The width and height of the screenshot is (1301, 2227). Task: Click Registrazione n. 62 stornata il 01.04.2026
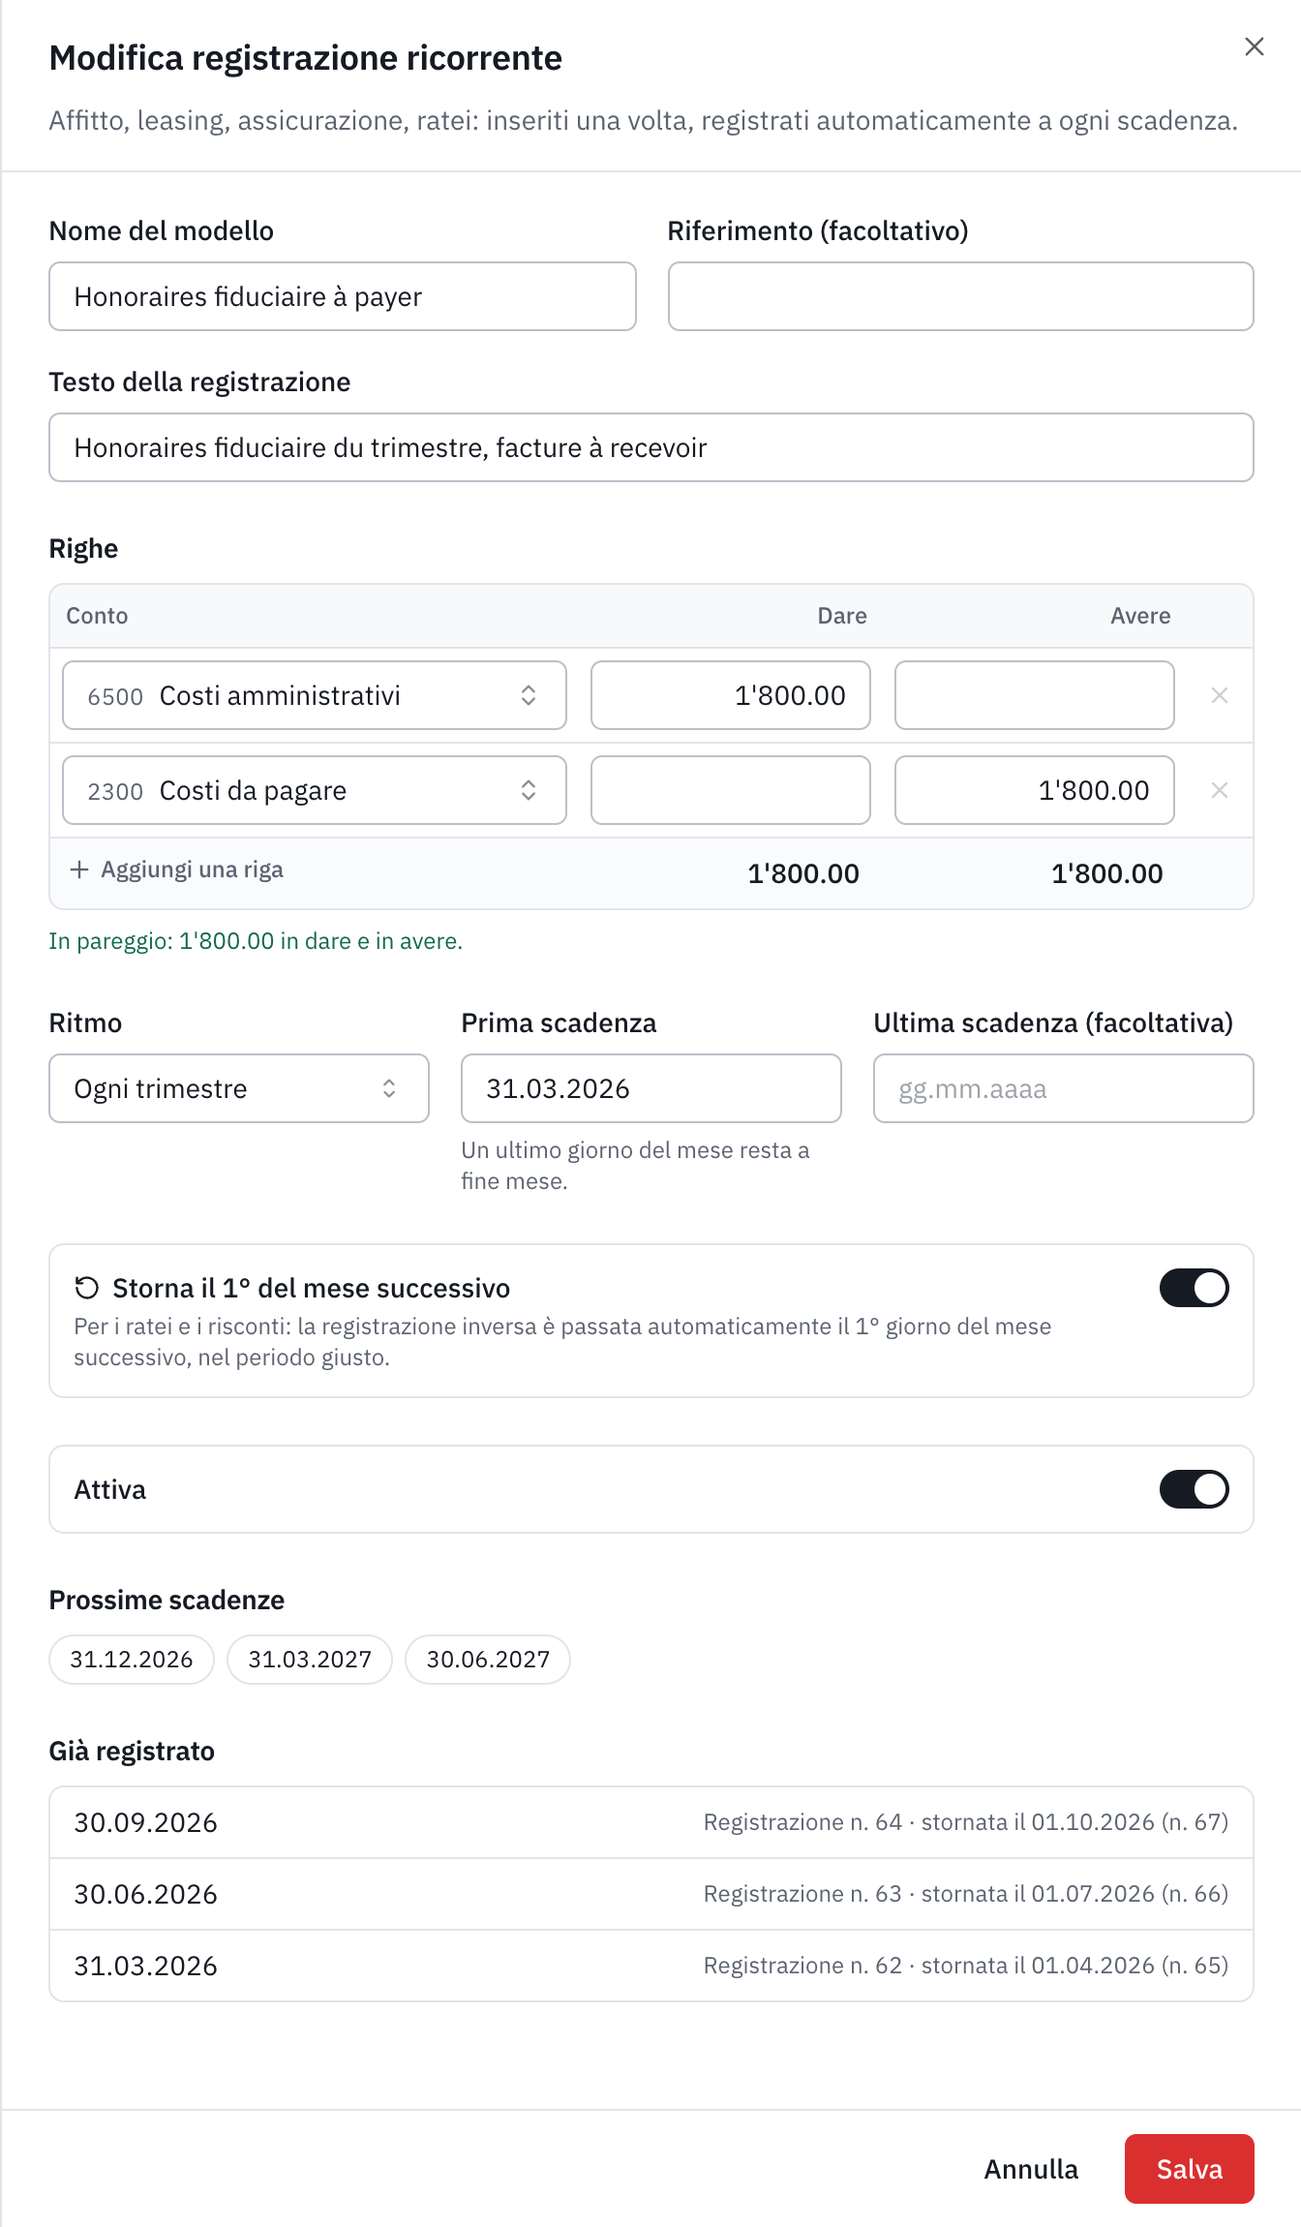(966, 1966)
